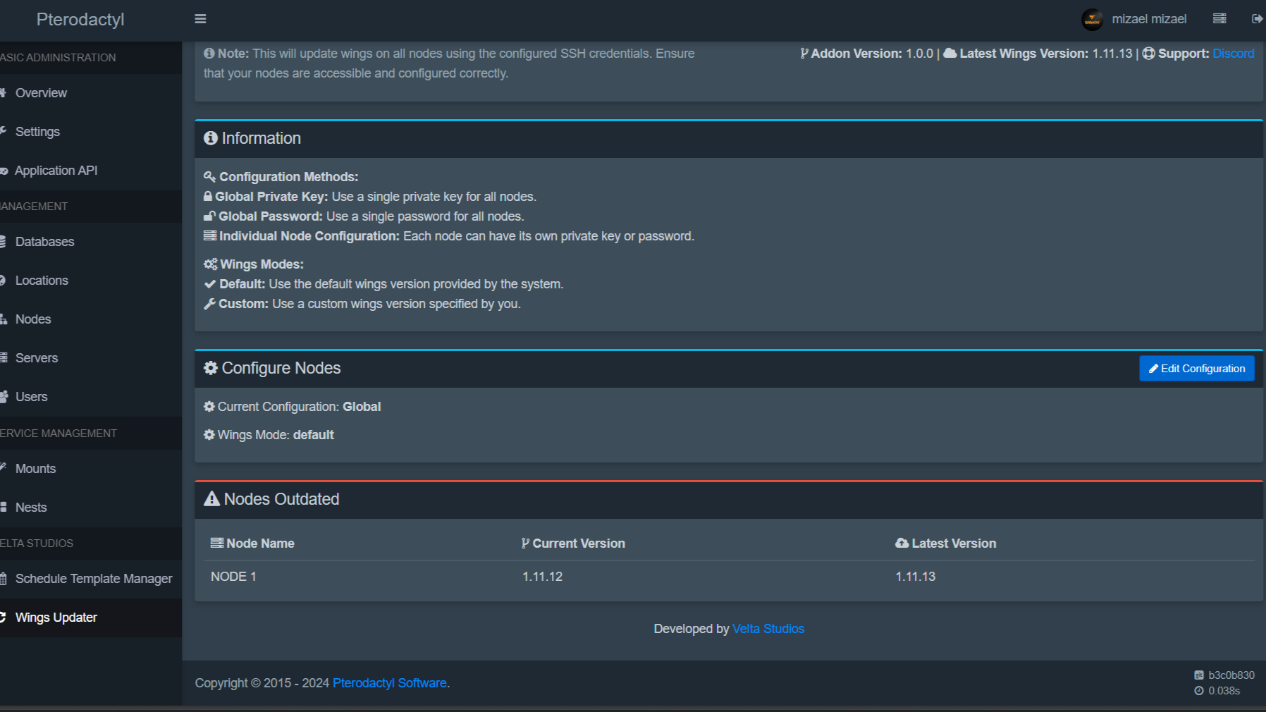Open Overview in the sidebar
Image resolution: width=1266 pixels, height=712 pixels.
(x=41, y=93)
